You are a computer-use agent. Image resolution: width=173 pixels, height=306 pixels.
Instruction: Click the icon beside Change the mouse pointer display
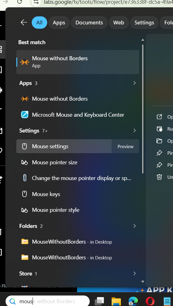point(25,178)
